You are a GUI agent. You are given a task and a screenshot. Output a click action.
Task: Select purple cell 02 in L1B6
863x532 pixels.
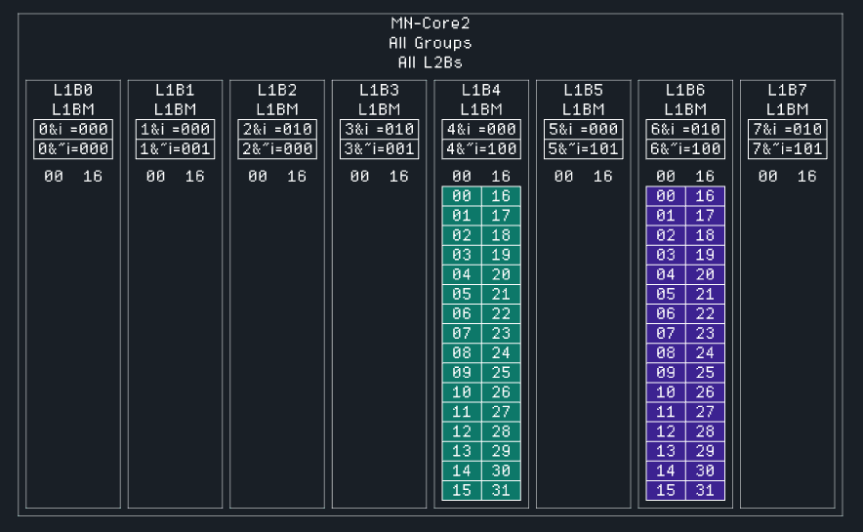pos(666,235)
